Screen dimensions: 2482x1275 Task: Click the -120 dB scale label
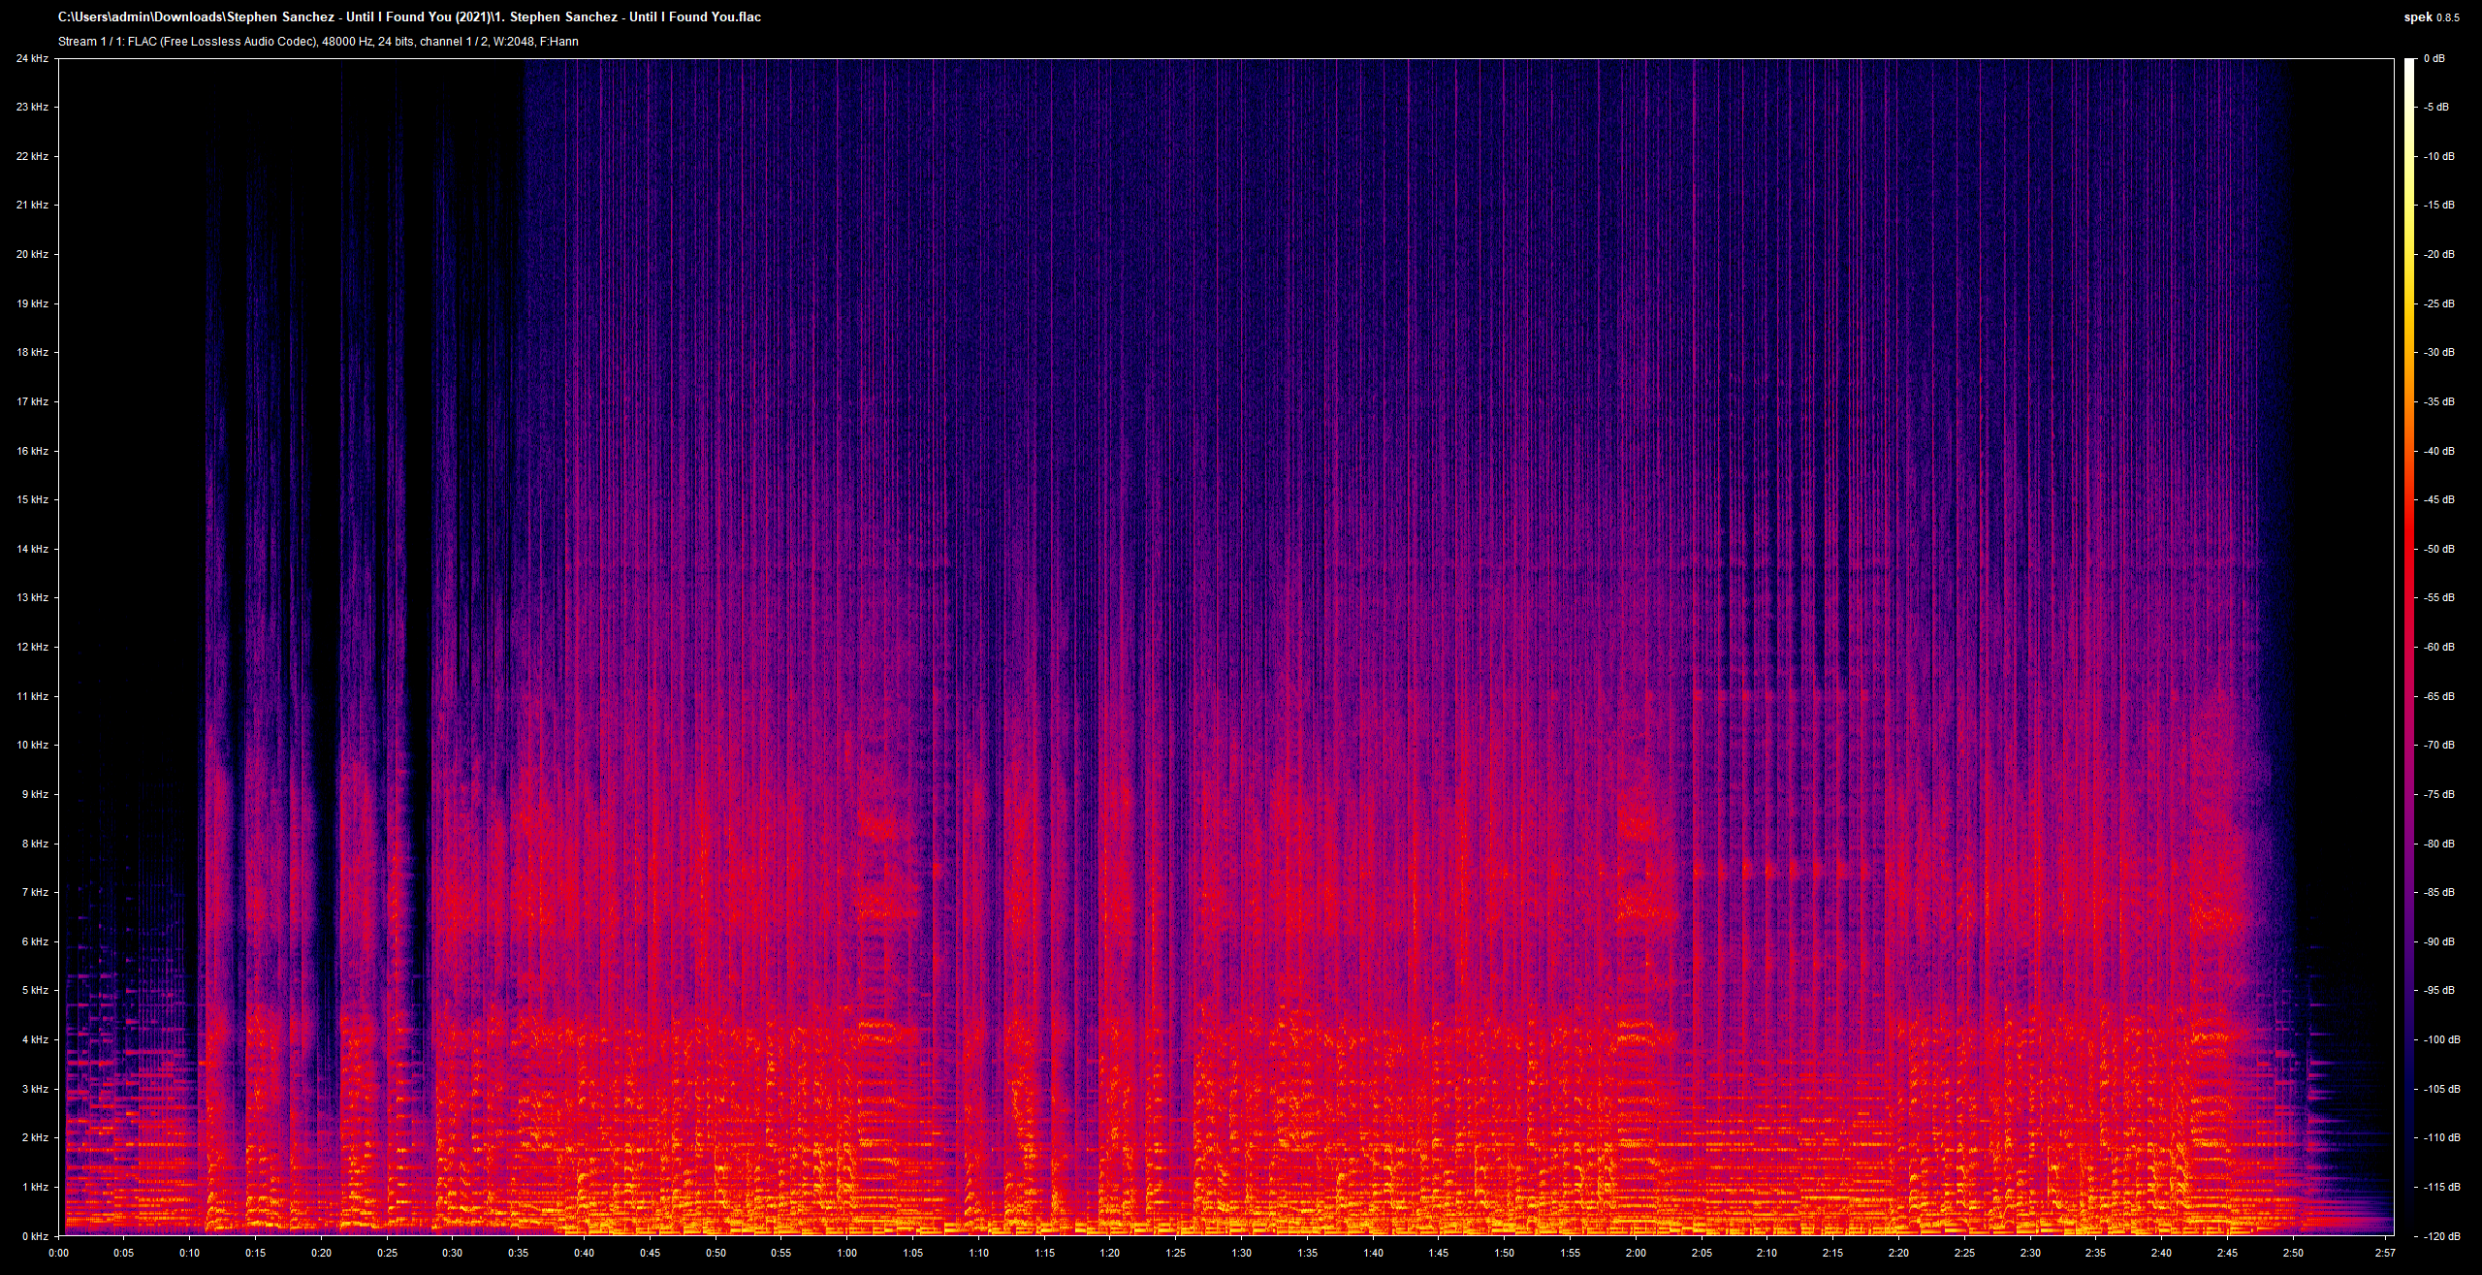pos(2442,1236)
